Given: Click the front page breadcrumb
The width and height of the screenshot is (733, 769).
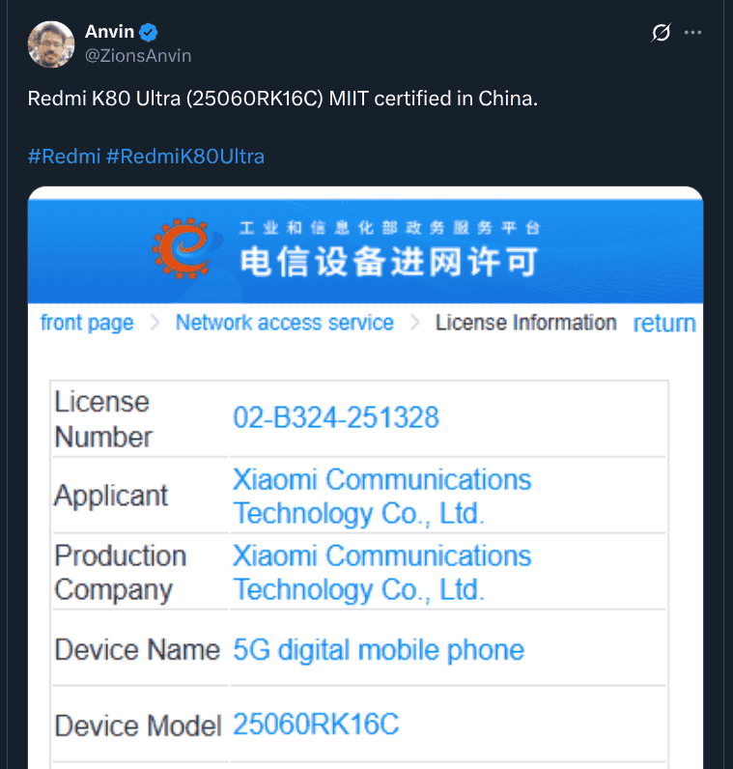Looking at the screenshot, I should tap(87, 323).
